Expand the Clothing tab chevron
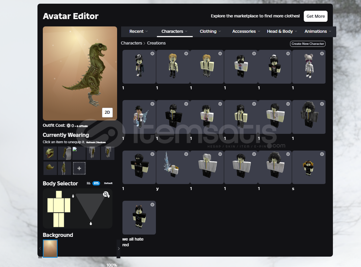The height and width of the screenshot is (267, 361). point(219,31)
